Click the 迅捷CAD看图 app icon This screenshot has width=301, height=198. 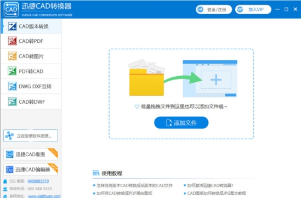tap(10, 154)
